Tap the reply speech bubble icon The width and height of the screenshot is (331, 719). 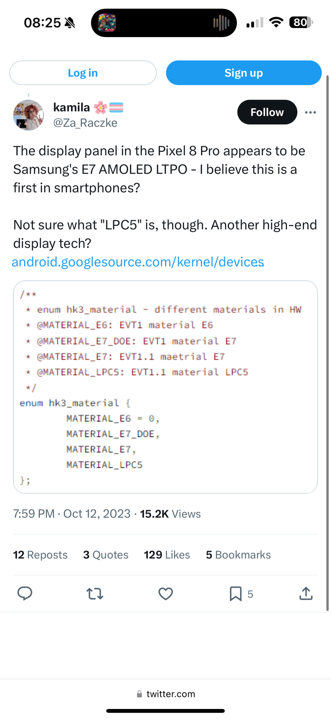[25, 594]
